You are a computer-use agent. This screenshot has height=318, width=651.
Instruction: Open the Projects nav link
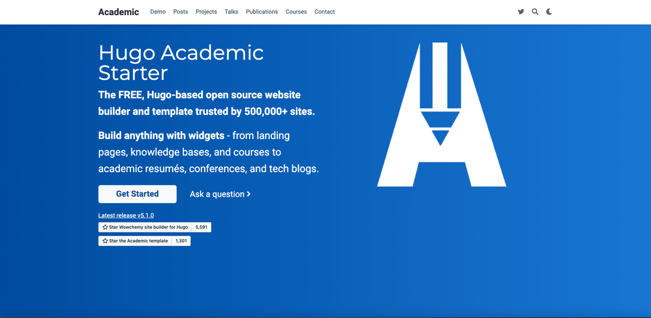pyautogui.click(x=206, y=12)
